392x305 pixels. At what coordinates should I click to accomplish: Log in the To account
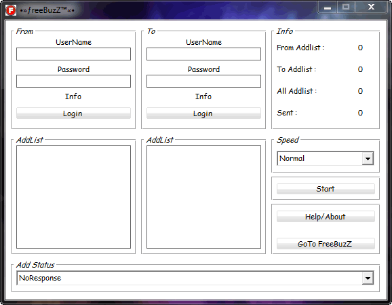203,113
